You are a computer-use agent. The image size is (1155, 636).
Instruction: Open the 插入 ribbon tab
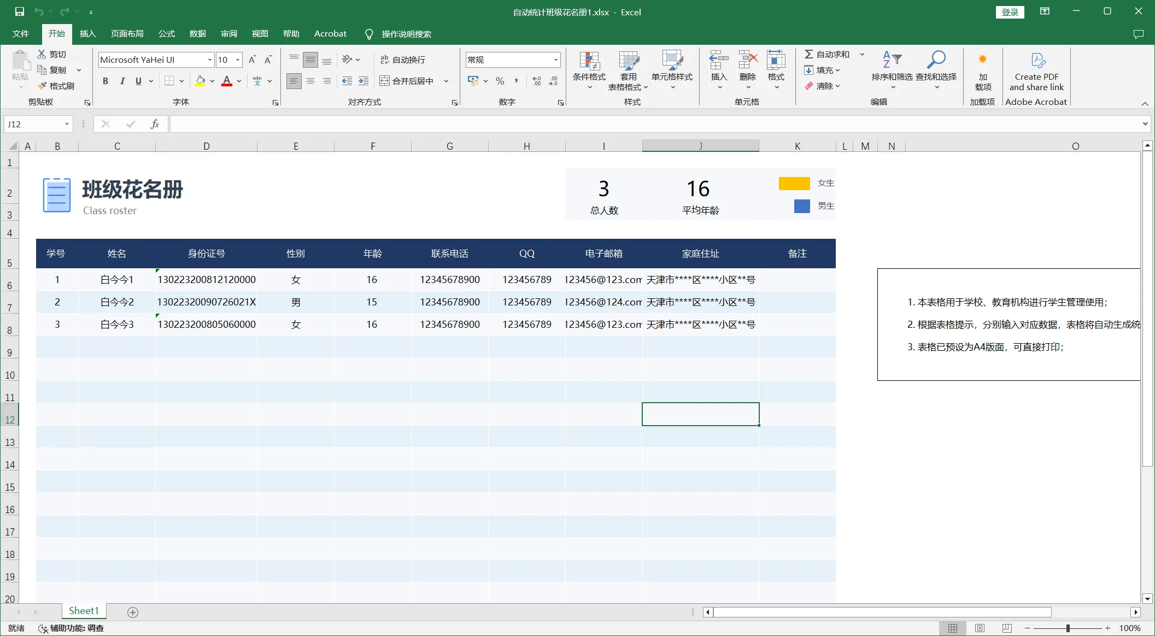click(x=87, y=34)
